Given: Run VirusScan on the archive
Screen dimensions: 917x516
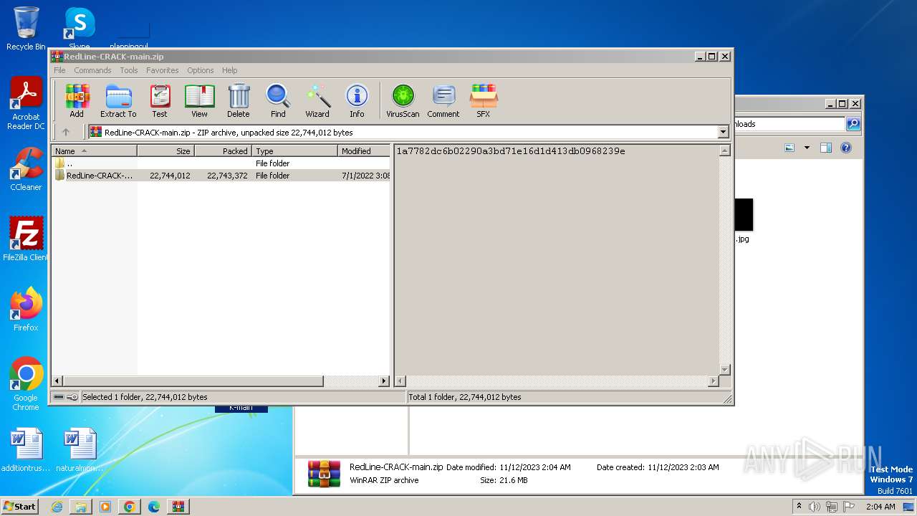Looking at the screenshot, I should click(x=403, y=101).
